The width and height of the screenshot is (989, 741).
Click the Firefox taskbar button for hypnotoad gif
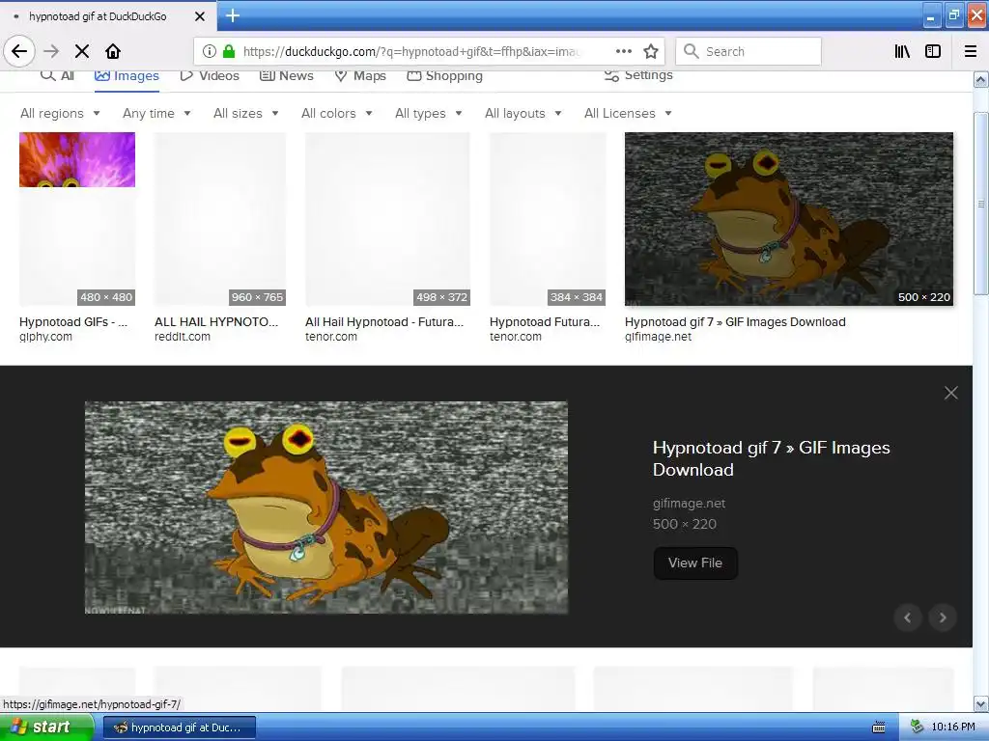coord(179,727)
